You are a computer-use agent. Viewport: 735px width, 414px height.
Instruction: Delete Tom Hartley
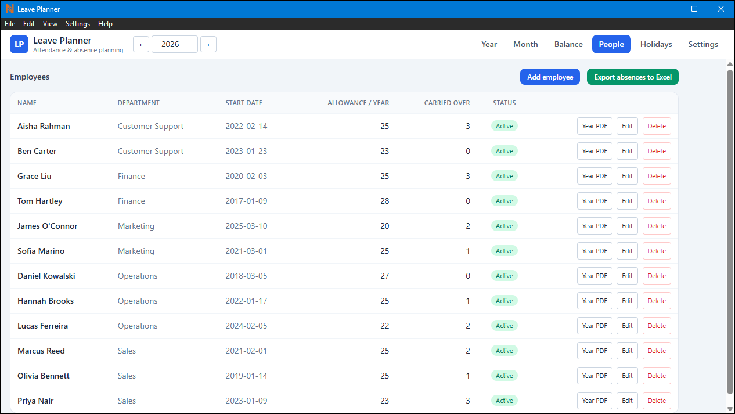(x=657, y=201)
